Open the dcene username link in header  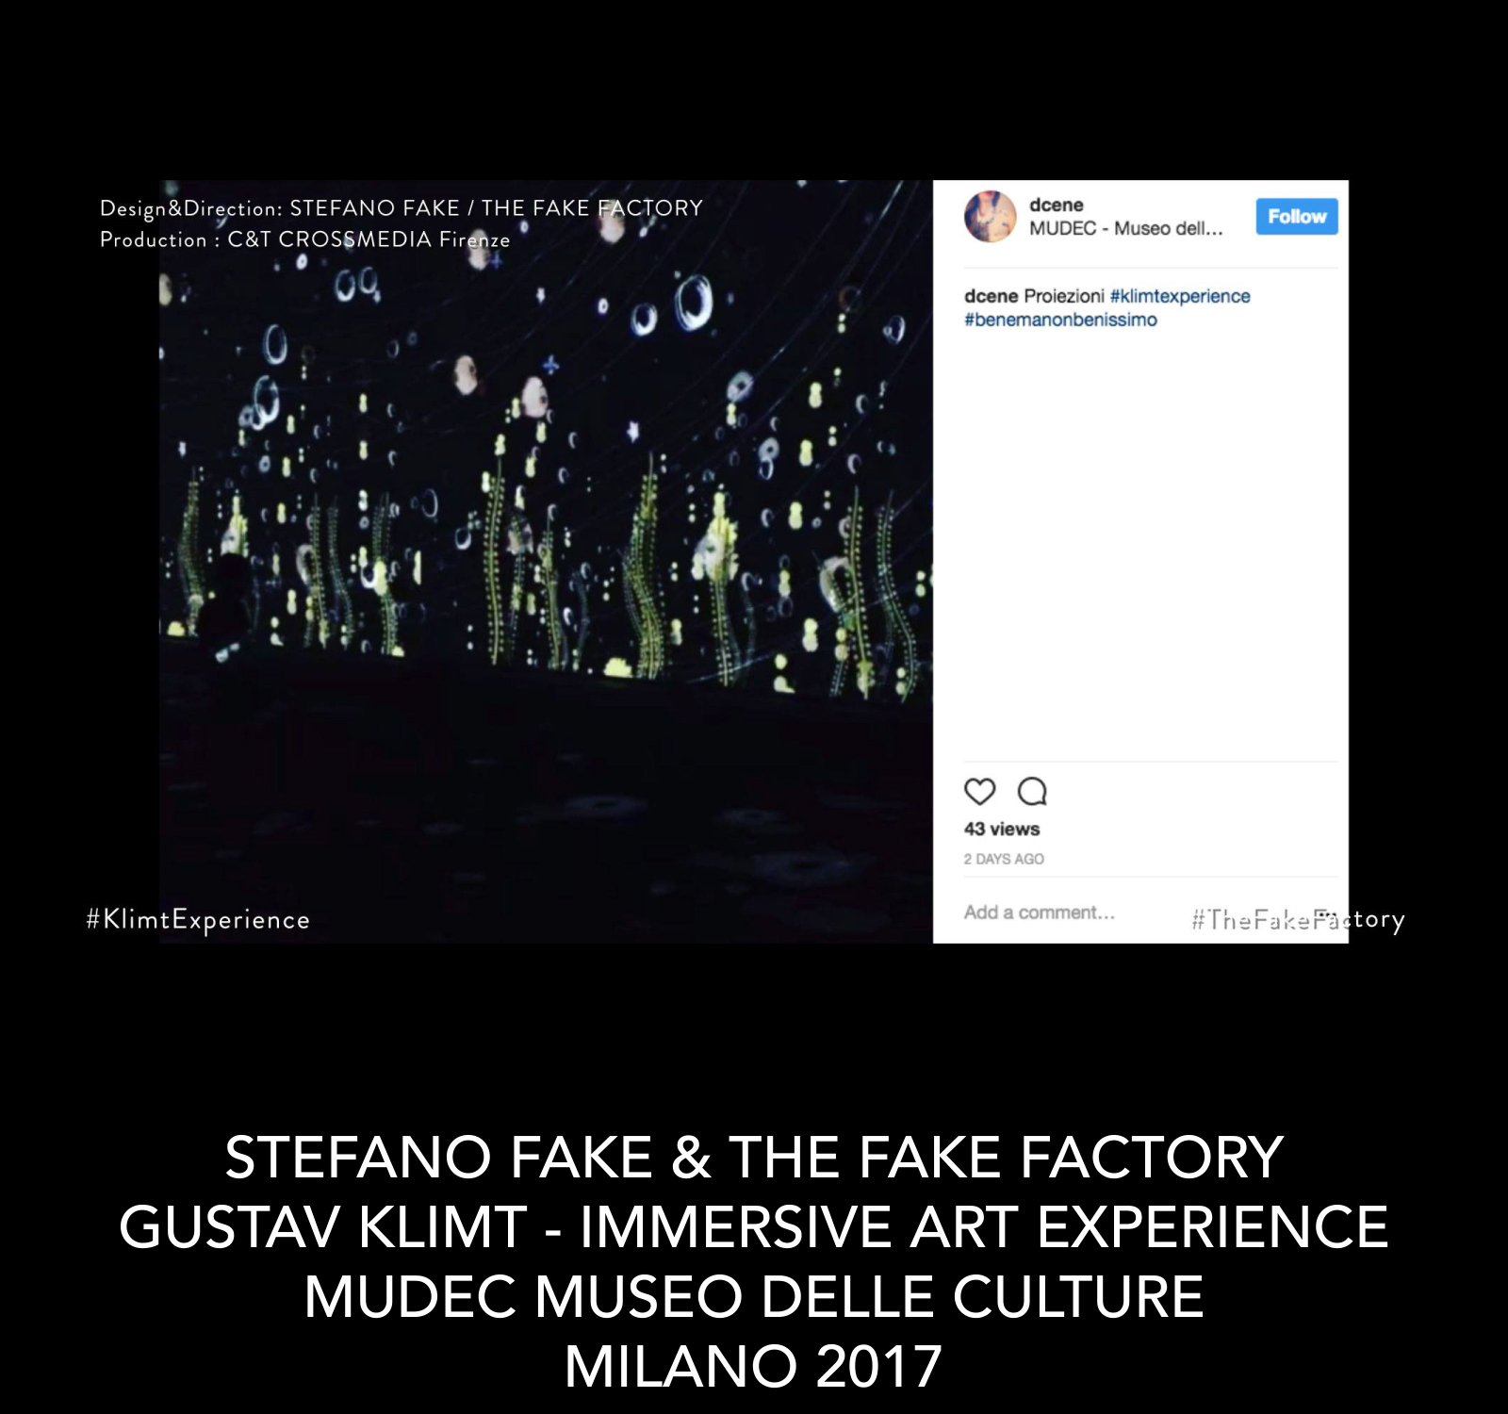(1057, 205)
